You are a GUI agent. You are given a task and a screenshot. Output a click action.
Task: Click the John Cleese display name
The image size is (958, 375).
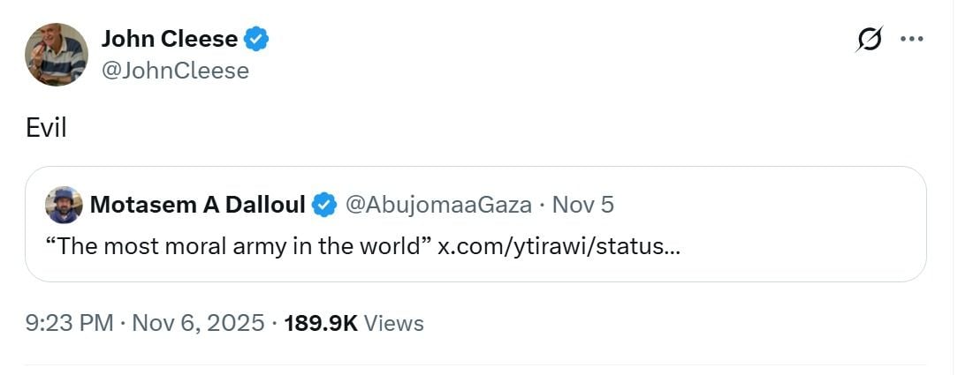click(170, 39)
